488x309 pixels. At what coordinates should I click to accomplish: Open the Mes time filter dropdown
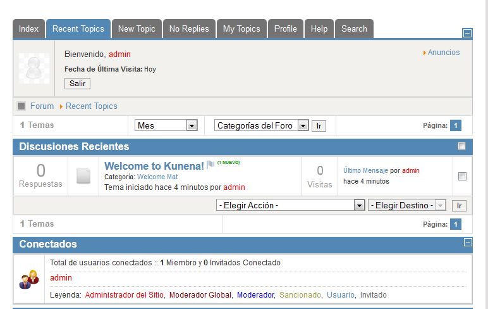(x=166, y=125)
